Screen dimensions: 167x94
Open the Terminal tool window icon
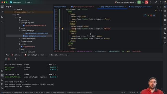(x=2, y=80)
